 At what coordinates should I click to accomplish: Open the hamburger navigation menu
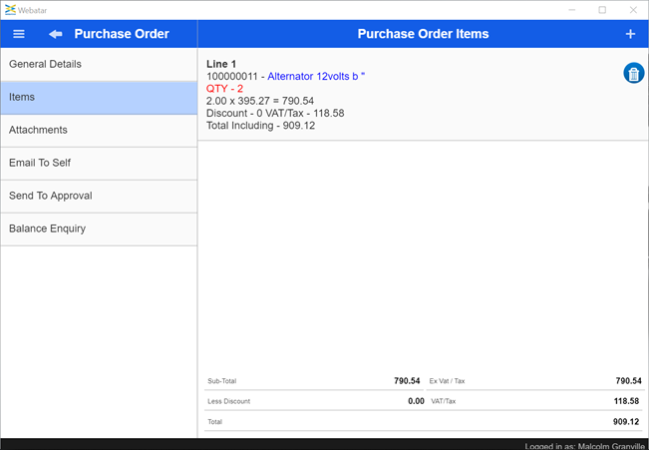(x=18, y=34)
